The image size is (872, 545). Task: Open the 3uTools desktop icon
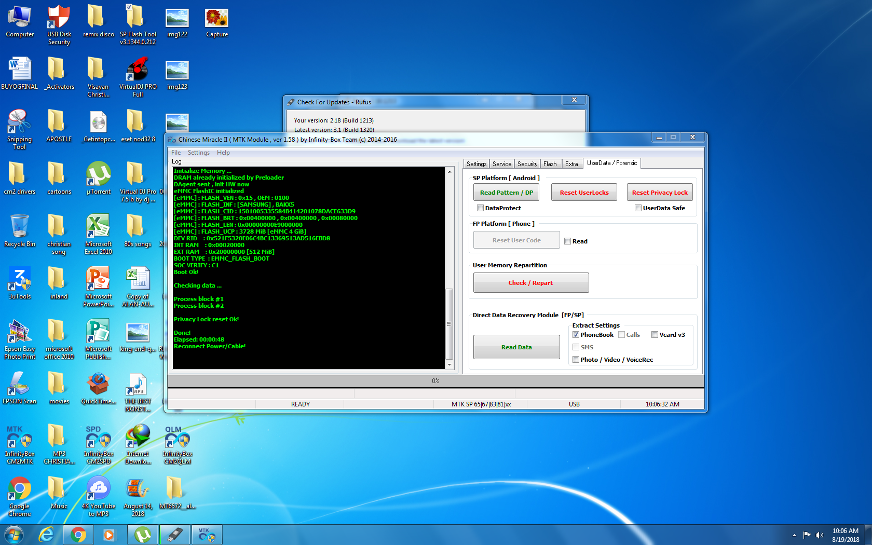click(19, 283)
